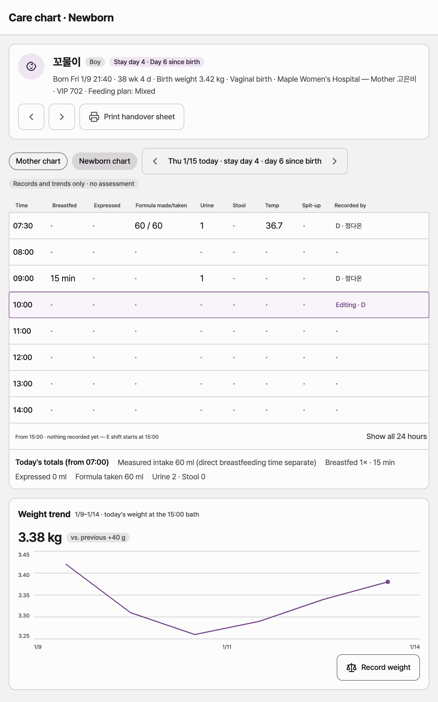
Task: Click the Spit-up column header
Action: (x=311, y=205)
